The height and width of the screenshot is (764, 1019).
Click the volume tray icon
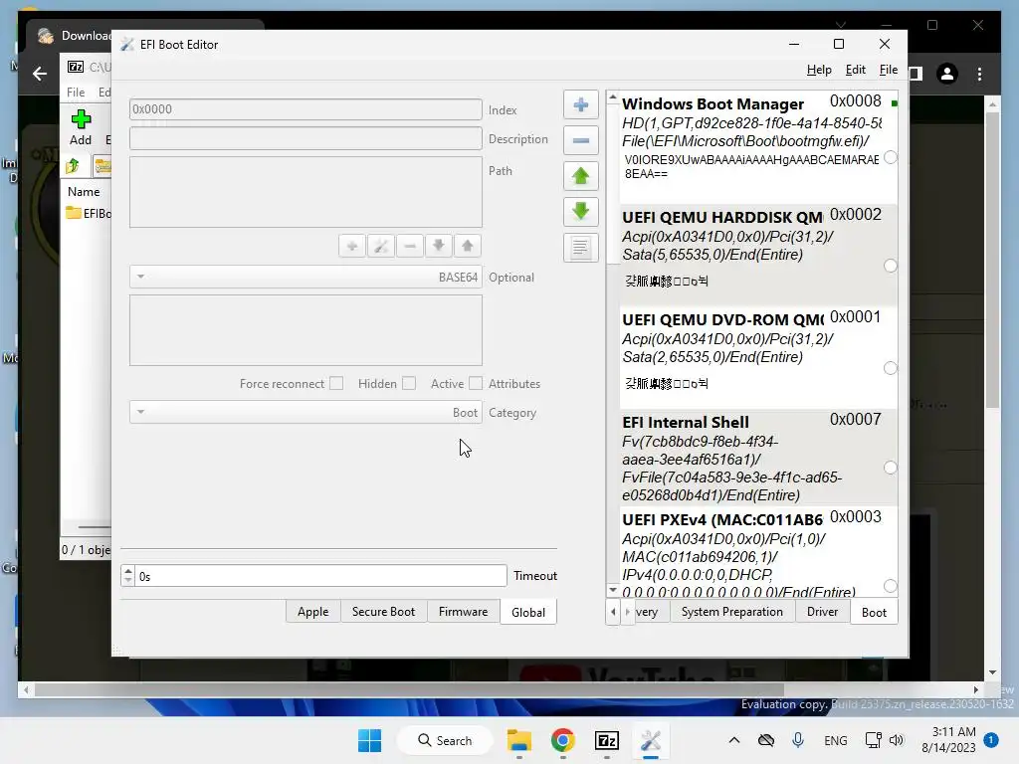pyautogui.click(x=897, y=740)
